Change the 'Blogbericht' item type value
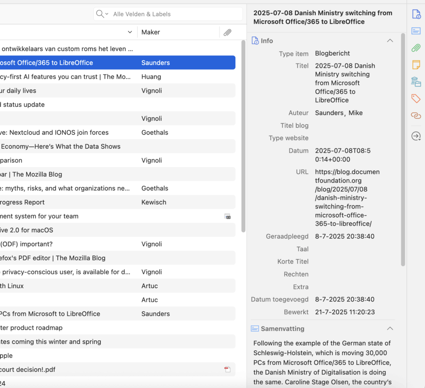Image resolution: width=425 pixels, height=388 pixels. click(x=332, y=53)
